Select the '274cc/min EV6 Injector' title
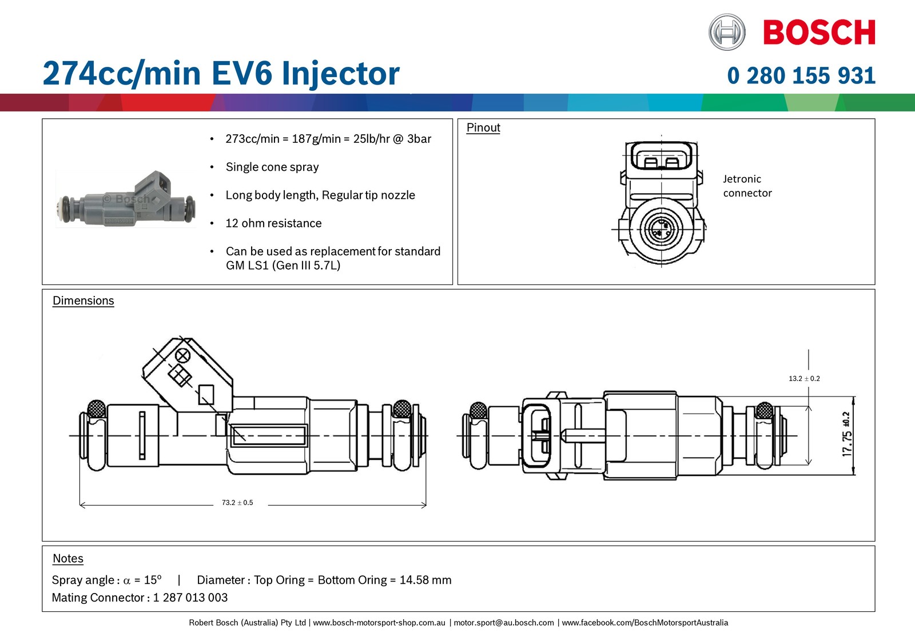The width and height of the screenshot is (915, 633). tap(221, 74)
